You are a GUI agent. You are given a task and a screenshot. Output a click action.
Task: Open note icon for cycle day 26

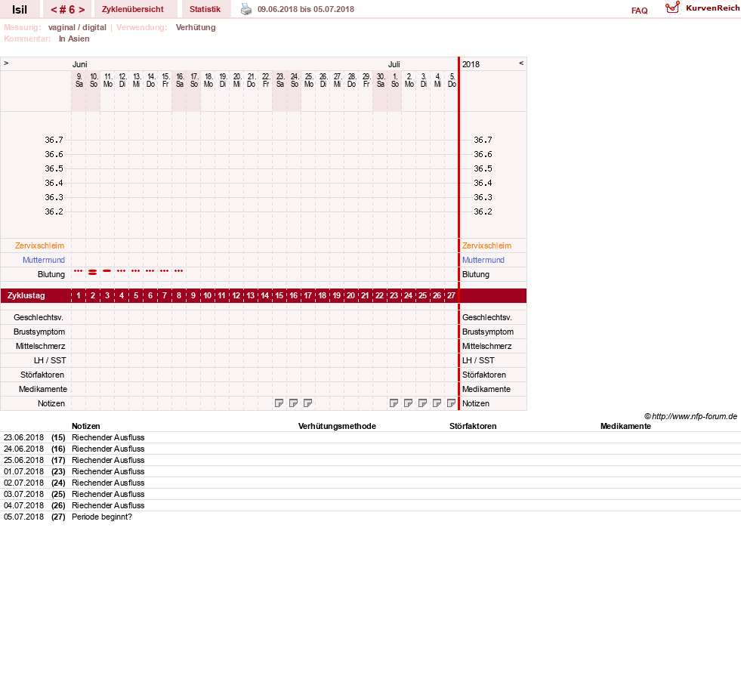point(437,403)
